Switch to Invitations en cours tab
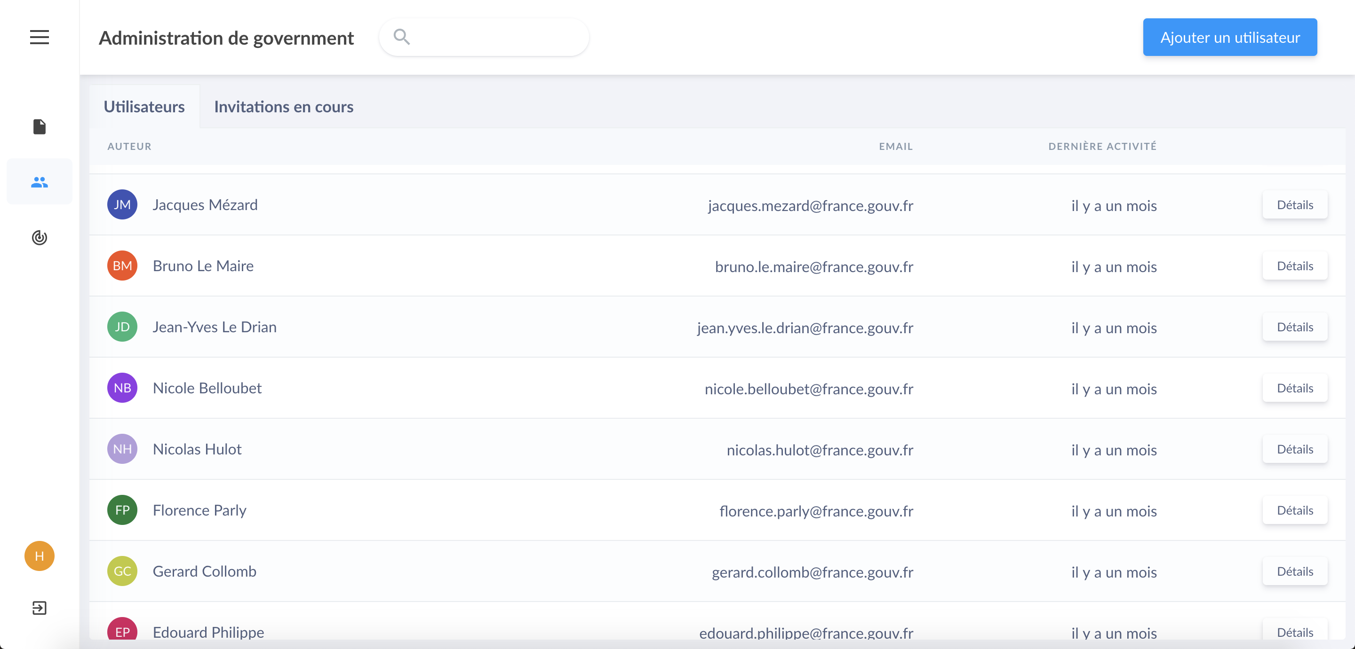 tap(284, 107)
